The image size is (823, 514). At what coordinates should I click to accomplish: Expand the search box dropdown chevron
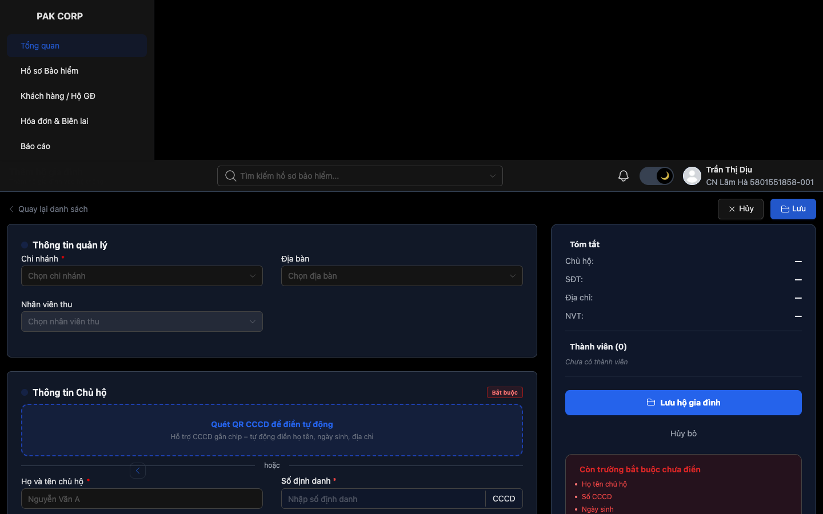tap(493, 176)
